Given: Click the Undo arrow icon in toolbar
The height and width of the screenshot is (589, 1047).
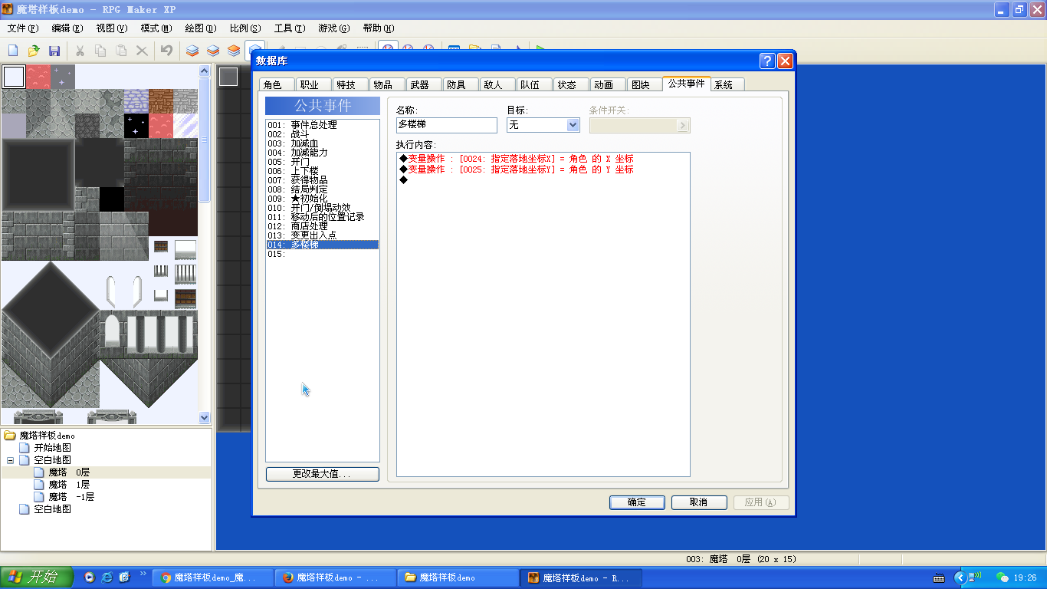Looking at the screenshot, I should 166,51.
